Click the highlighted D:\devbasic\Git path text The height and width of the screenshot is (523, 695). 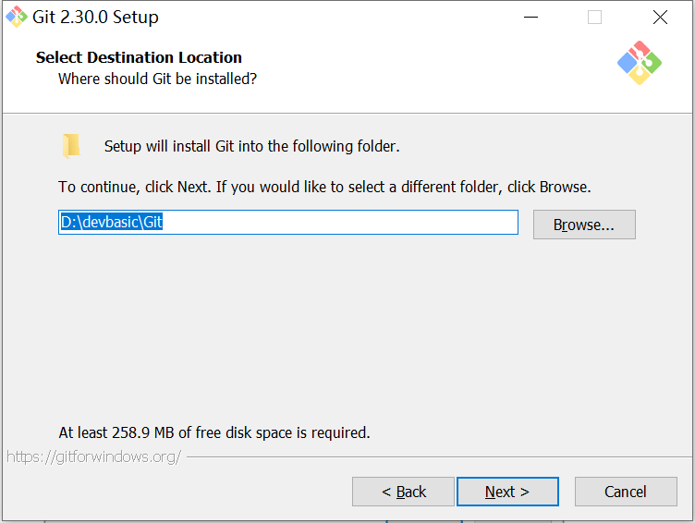(x=112, y=223)
